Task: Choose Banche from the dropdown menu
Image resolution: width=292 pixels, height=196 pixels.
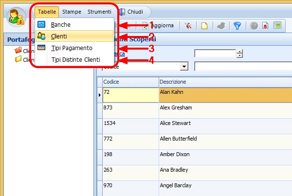Action: (x=60, y=24)
